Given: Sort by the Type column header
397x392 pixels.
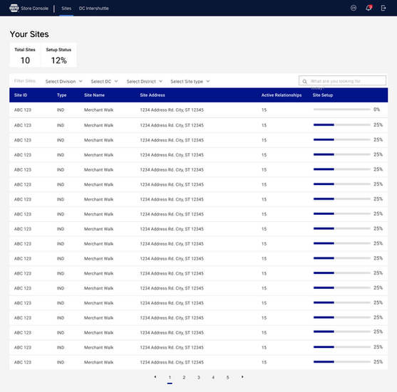Looking at the screenshot, I should click(x=61, y=95).
